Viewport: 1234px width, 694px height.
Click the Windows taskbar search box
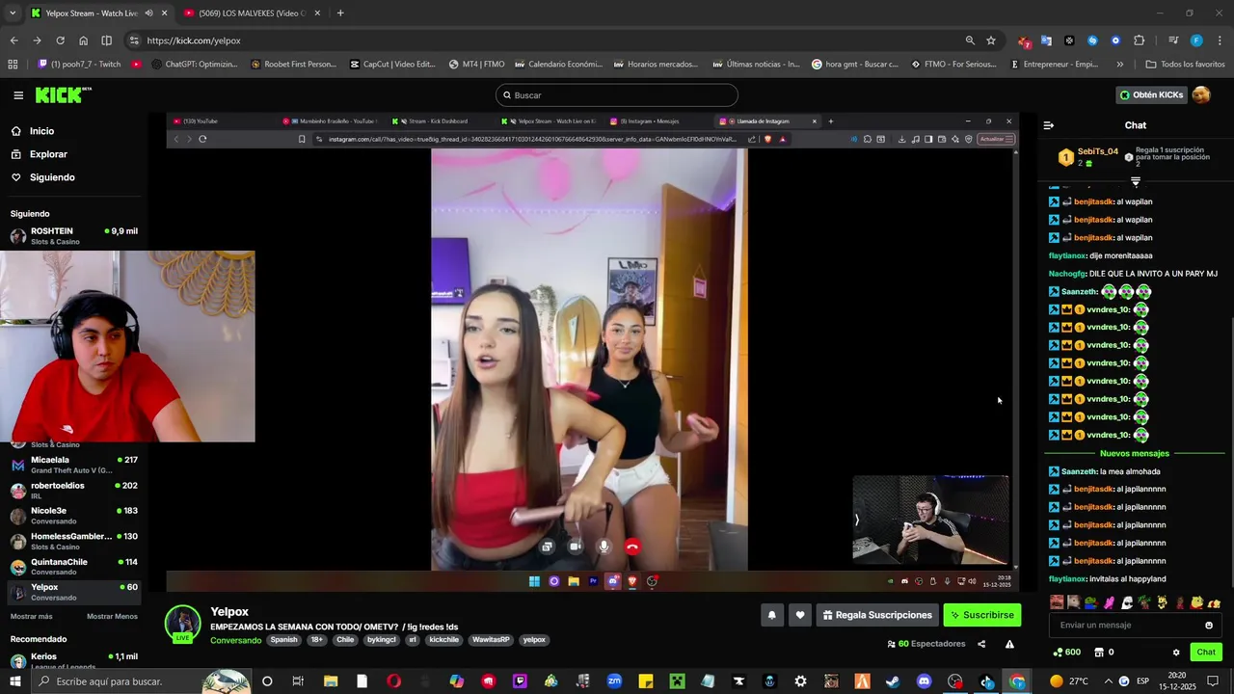(x=143, y=681)
